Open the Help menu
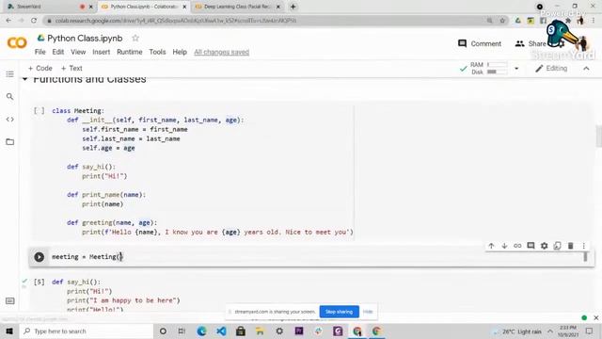Image resolution: width=602 pixels, height=339 pixels. tap(180, 52)
